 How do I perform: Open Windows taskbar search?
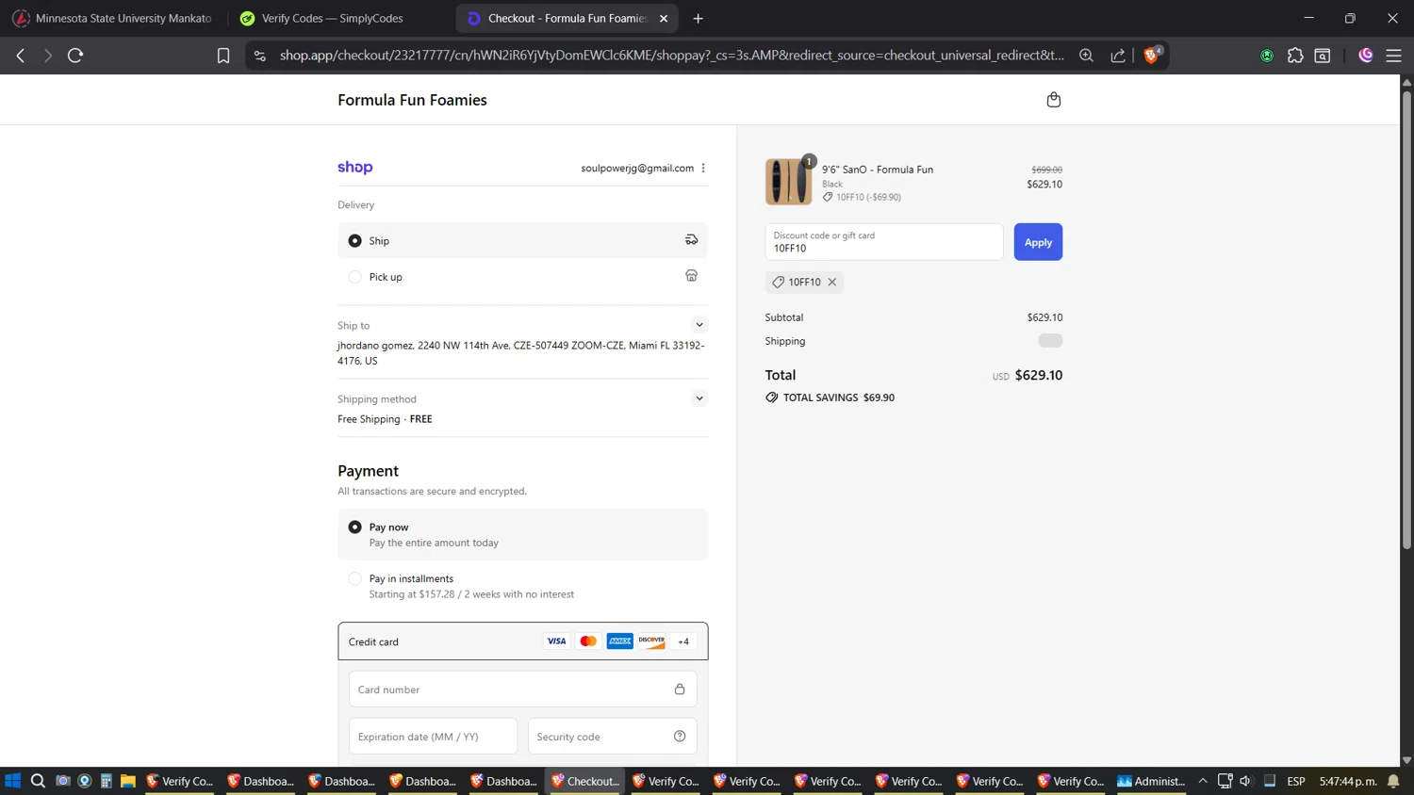point(38,781)
